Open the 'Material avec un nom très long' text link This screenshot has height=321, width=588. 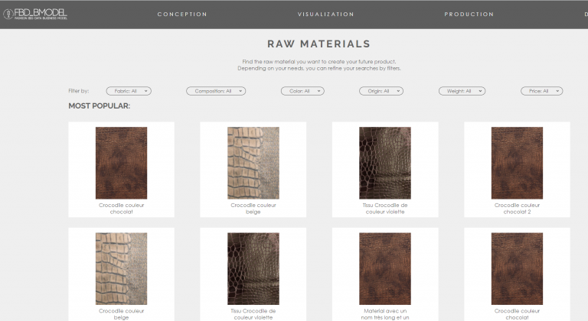tap(384, 314)
